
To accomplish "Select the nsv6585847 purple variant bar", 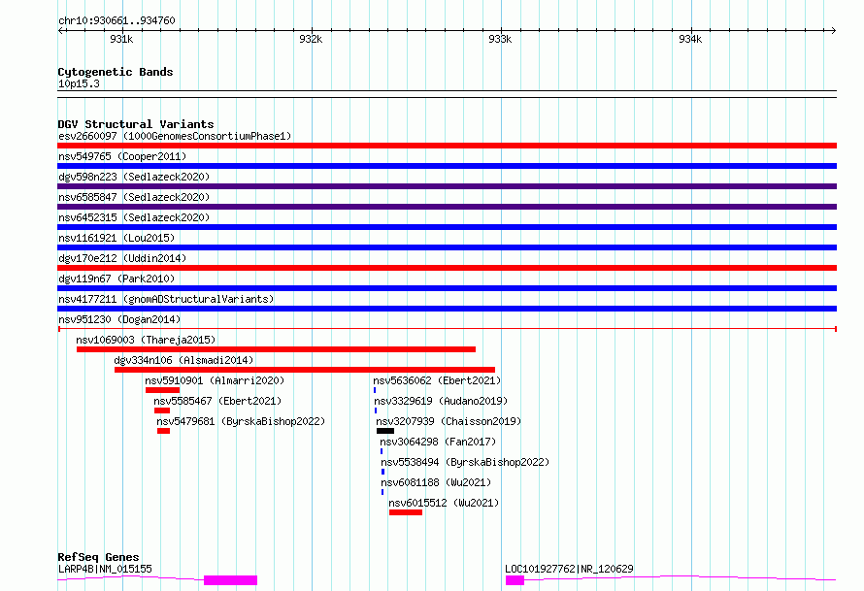I will coord(447,207).
